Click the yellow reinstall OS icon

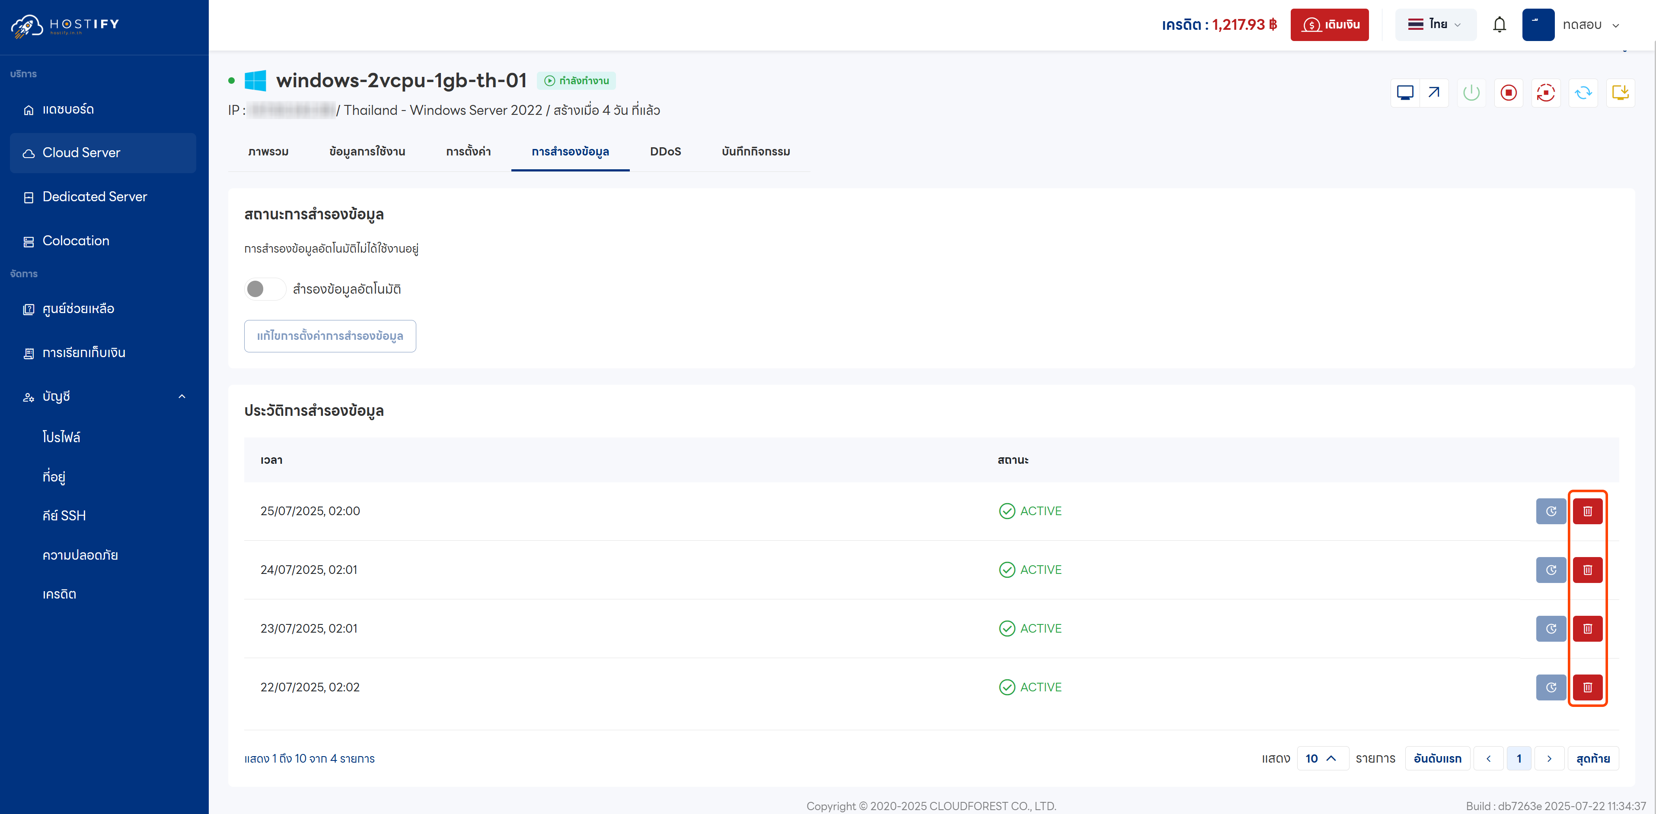point(1620,93)
